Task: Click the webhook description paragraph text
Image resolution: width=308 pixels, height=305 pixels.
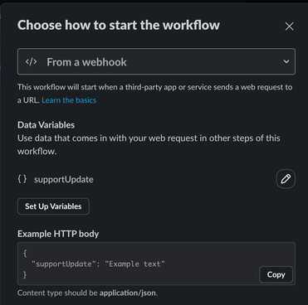Action: 155,94
